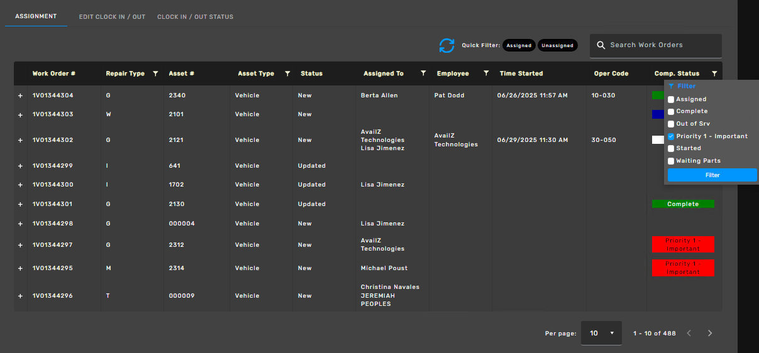This screenshot has width=759, height=353.
Task: Uncheck the Priority 1 - Important checkbox
Action: coord(671,136)
